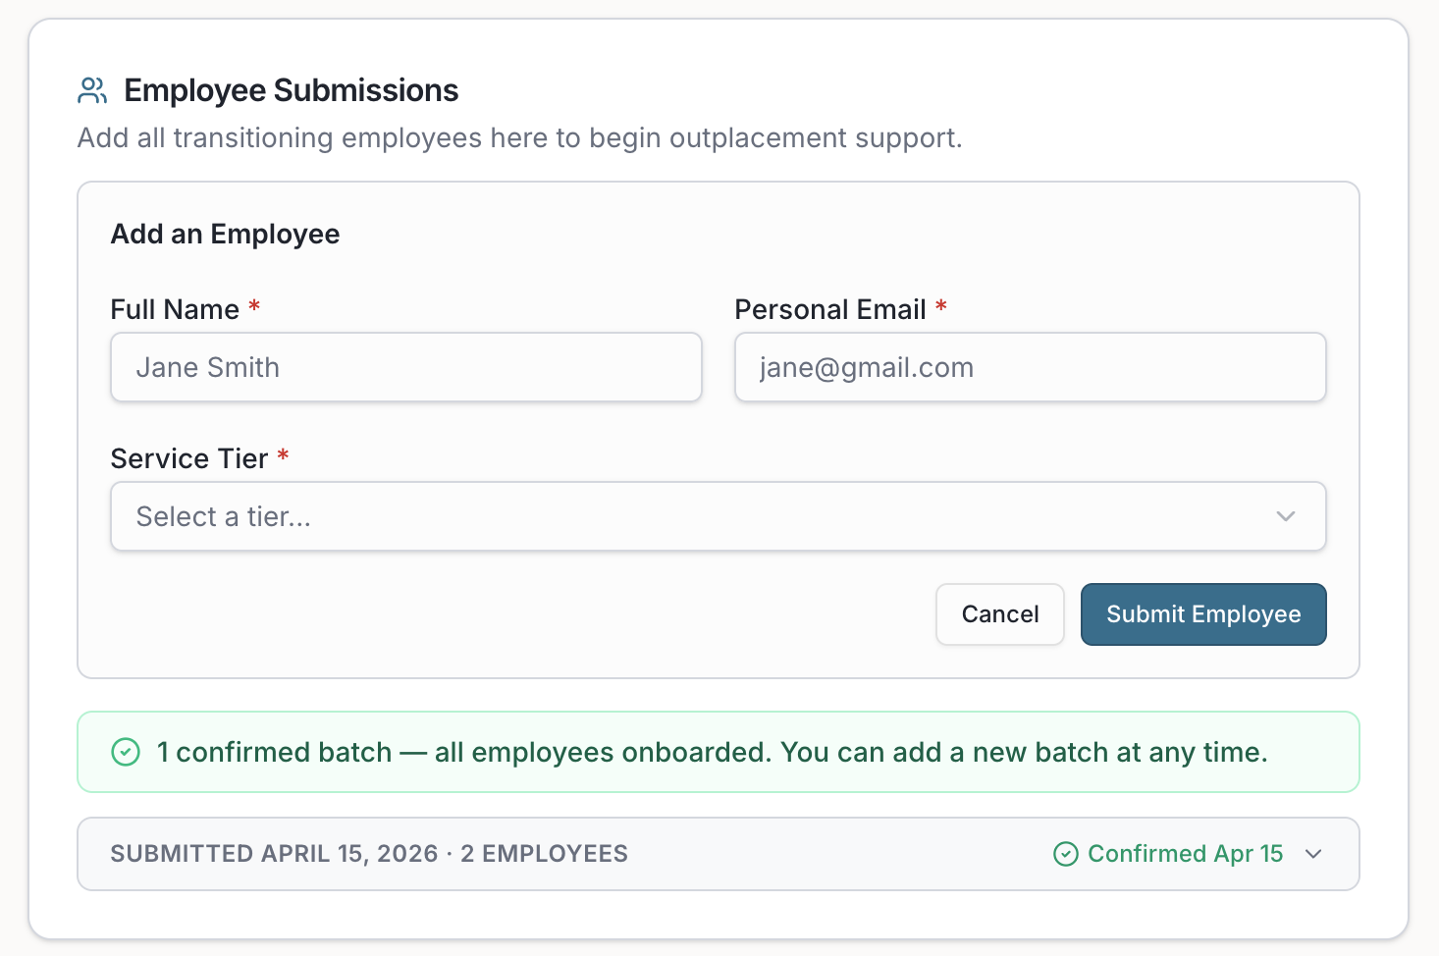Screen dimensions: 1439x956
Task: Cancel adding an employee
Action: click(x=999, y=614)
